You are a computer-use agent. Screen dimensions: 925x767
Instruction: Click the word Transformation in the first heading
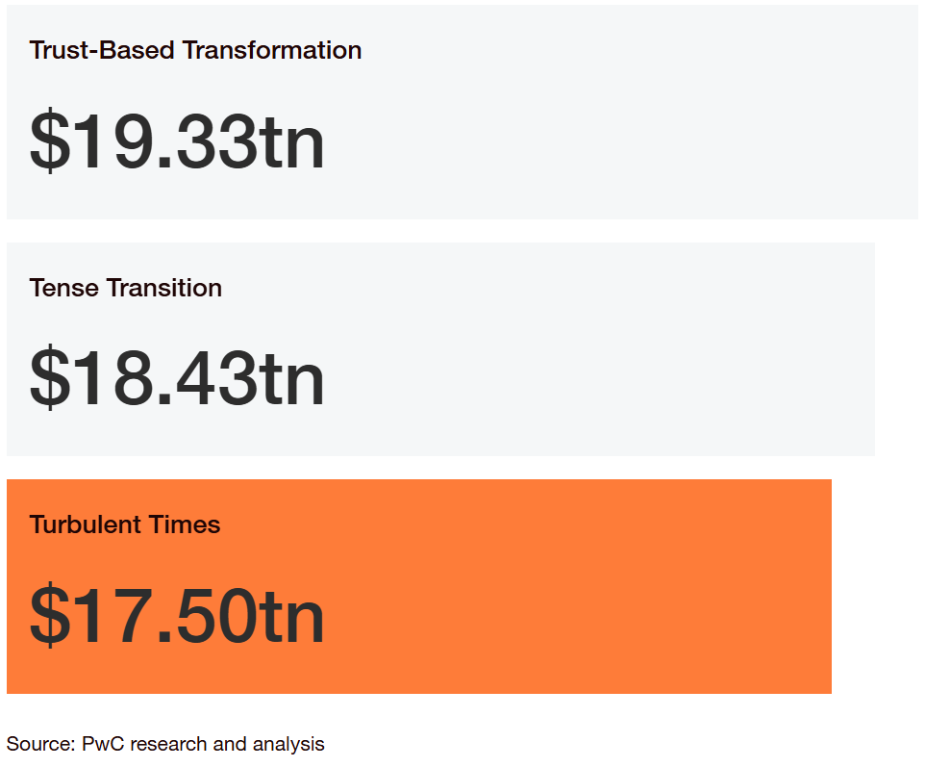(272, 50)
